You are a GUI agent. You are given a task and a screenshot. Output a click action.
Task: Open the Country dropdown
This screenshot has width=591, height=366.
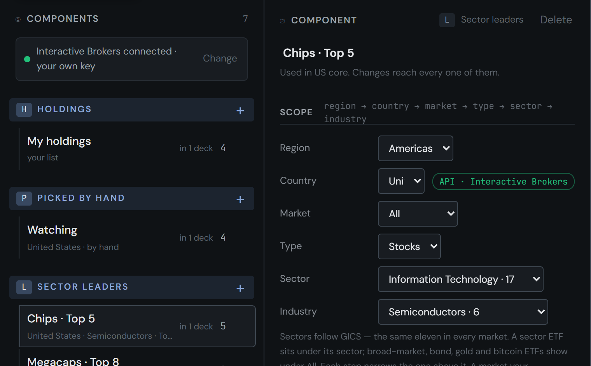tap(401, 181)
